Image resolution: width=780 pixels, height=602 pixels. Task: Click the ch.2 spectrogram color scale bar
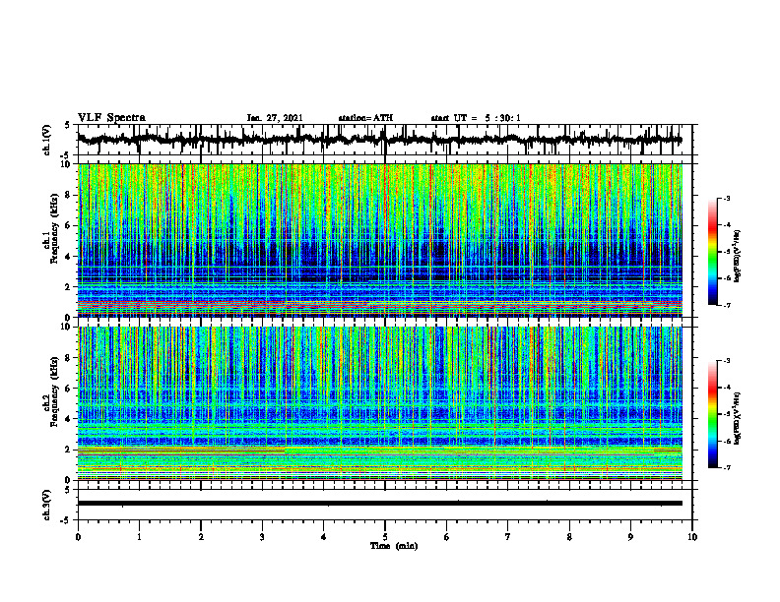point(712,414)
